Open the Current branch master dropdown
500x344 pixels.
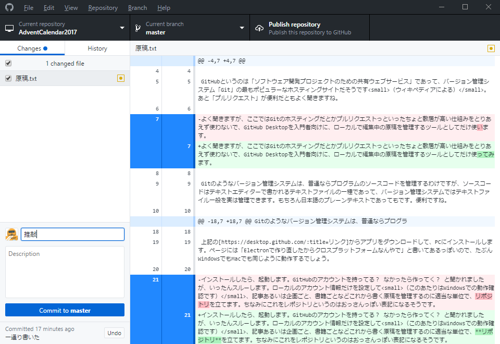click(190, 28)
